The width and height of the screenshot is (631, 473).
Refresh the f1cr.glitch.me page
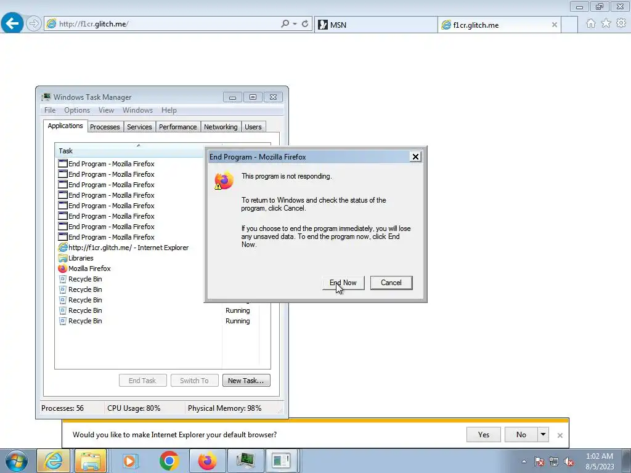coord(305,24)
